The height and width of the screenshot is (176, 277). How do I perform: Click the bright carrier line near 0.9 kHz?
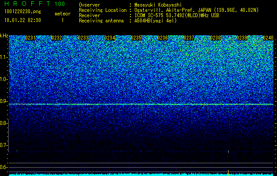(x=141, y=104)
